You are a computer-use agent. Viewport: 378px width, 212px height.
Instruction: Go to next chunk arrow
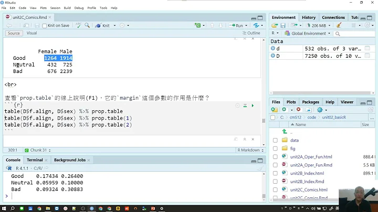click(x=220, y=25)
